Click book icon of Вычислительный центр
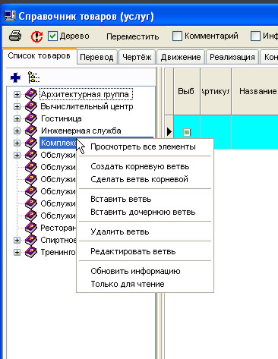This screenshot has height=359, width=278. [x=31, y=106]
